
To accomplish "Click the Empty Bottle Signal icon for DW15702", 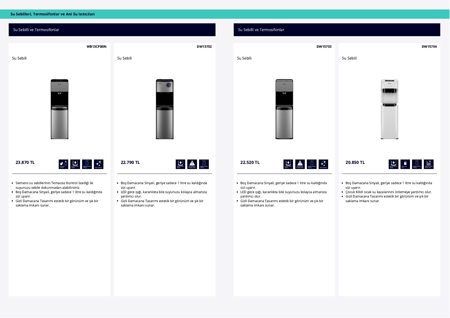I will click(180, 164).
